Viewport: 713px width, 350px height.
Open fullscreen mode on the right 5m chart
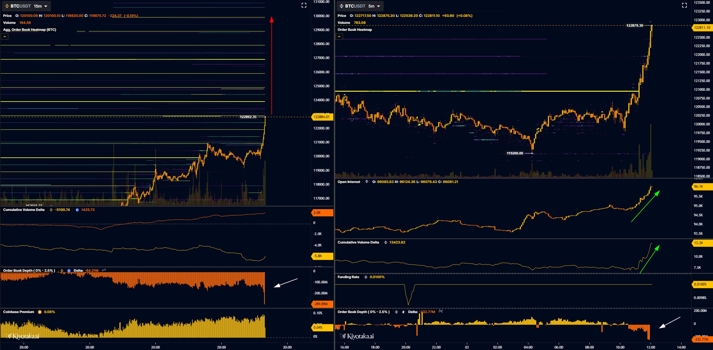pyautogui.click(x=684, y=5)
